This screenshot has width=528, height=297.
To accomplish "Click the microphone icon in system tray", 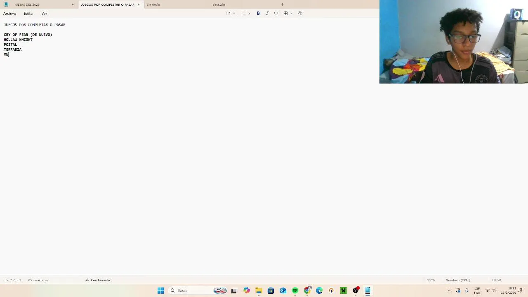I will coord(467,290).
